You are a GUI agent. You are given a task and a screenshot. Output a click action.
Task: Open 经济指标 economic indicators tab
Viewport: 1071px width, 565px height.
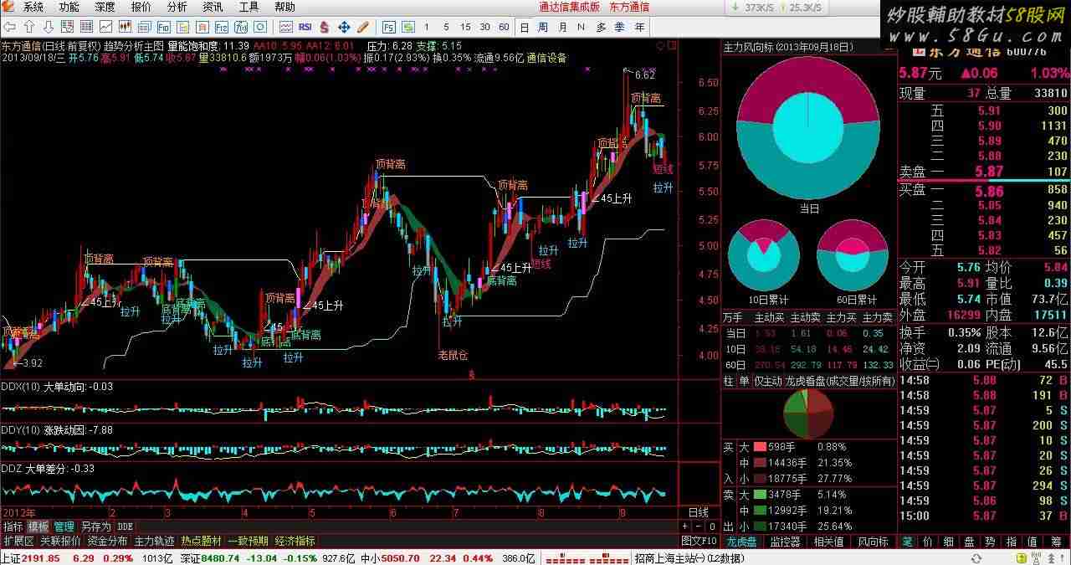pyautogui.click(x=295, y=542)
